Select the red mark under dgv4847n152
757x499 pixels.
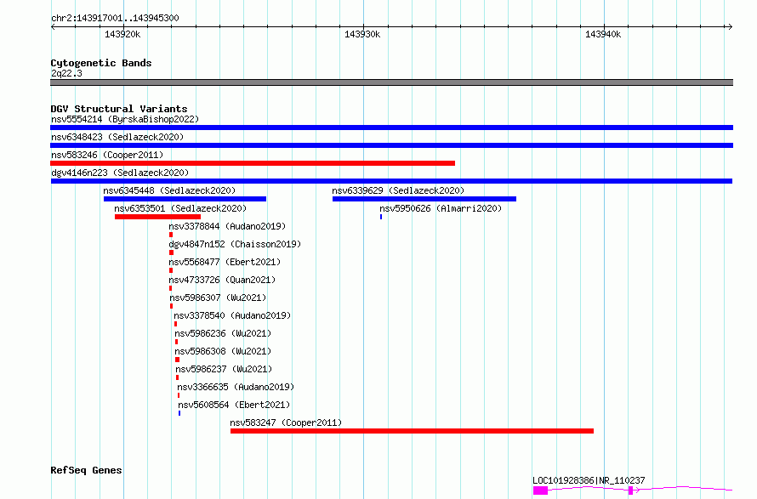[x=171, y=252]
